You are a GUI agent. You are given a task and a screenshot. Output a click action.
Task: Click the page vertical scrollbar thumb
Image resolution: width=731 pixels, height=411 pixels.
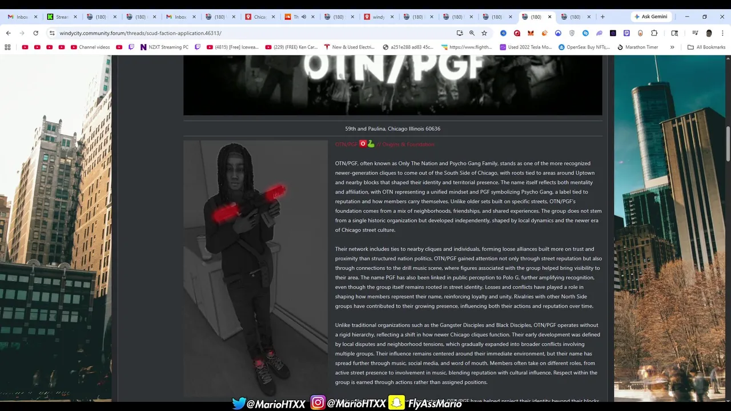pyautogui.click(x=728, y=143)
